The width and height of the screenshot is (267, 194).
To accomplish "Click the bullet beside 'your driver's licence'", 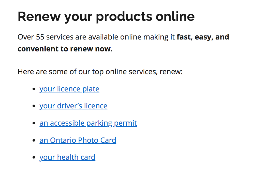I will (34, 106).
